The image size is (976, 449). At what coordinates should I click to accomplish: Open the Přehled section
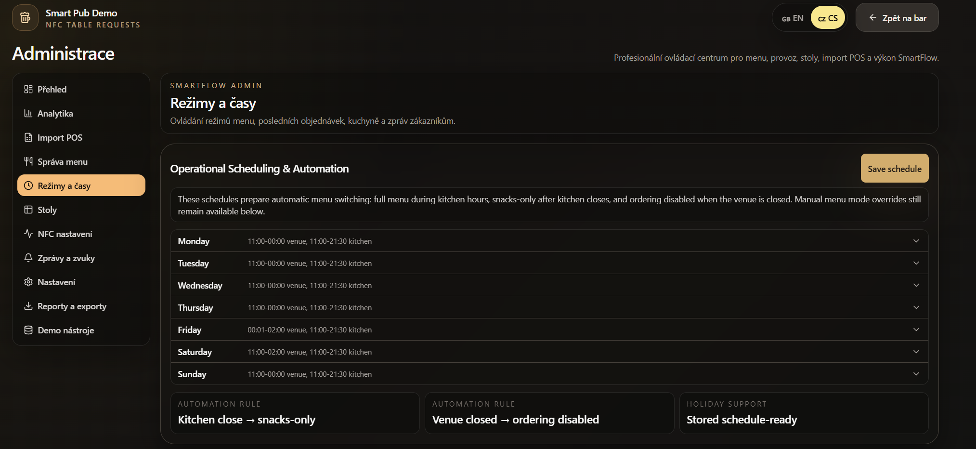tap(81, 89)
